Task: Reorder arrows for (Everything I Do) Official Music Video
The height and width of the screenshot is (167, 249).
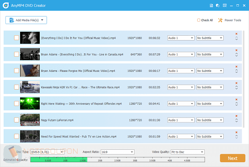Action: point(236,38)
